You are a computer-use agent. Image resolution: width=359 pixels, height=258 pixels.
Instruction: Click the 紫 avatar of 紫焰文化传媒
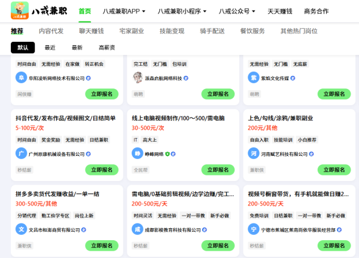pyautogui.click(x=254, y=78)
